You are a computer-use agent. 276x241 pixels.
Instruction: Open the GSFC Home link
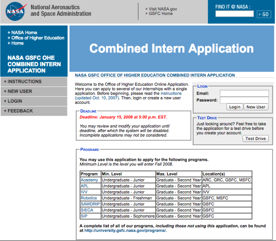[159, 14]
